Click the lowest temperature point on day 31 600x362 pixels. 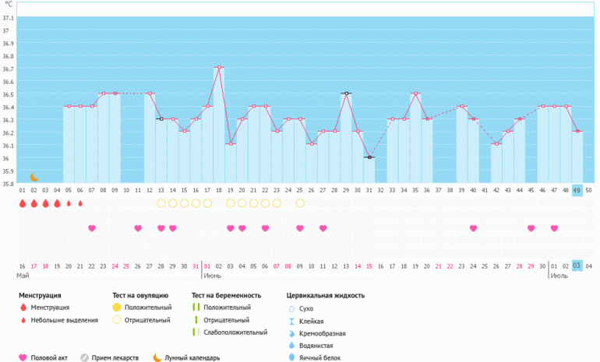pos(369,157)
